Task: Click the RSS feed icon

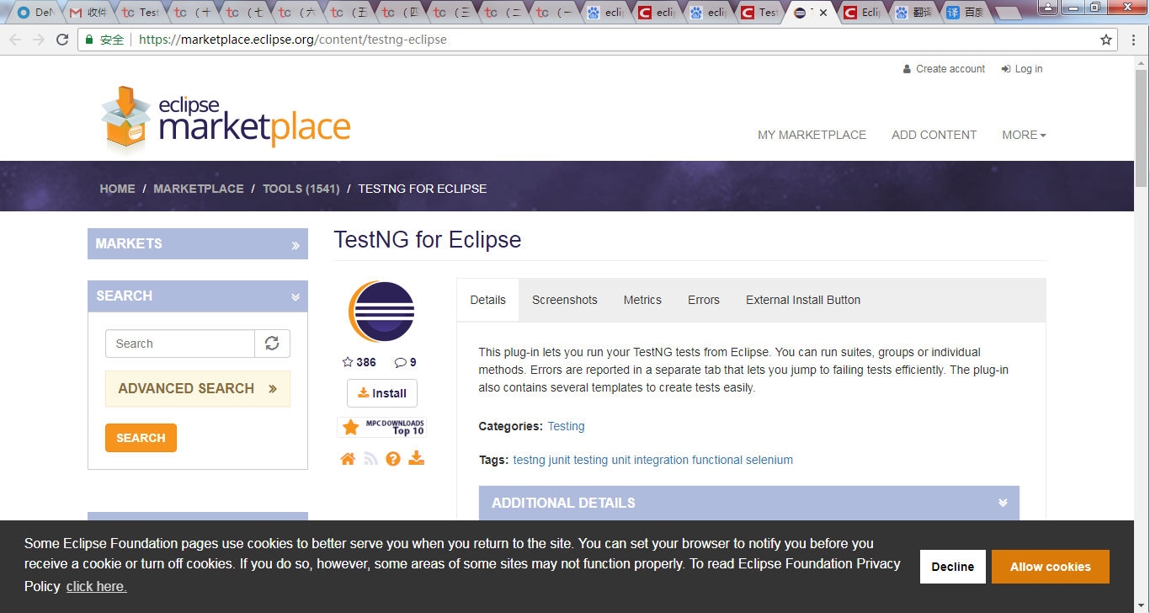Action: pos(370,459)
